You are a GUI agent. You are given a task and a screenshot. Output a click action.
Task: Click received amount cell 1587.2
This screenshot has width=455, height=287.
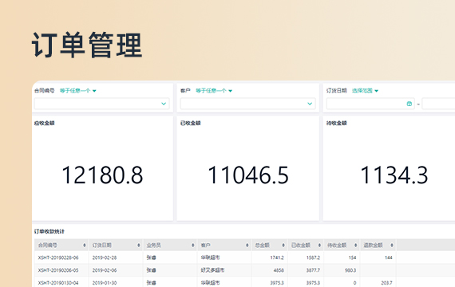pyautogui.click(x=313, y=258)
